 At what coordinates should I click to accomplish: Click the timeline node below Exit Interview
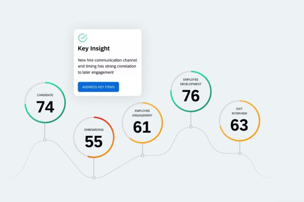pyautogui.click(x=240, y=154)
